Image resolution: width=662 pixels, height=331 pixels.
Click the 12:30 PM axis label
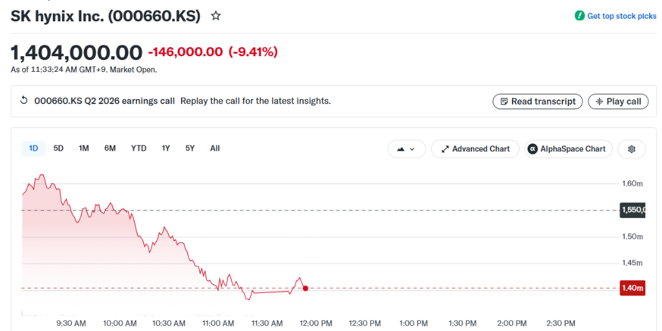(365, 323)
